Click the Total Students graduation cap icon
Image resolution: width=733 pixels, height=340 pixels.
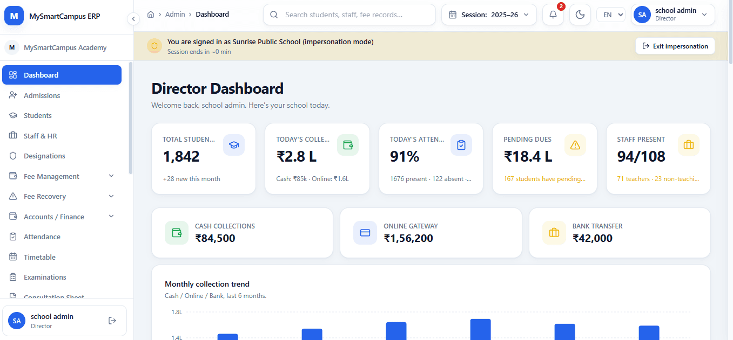234,145
